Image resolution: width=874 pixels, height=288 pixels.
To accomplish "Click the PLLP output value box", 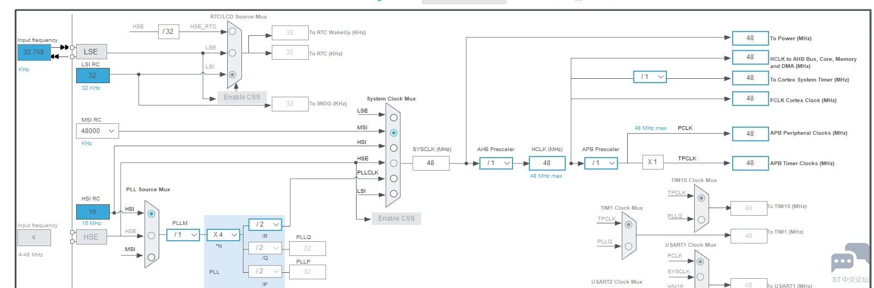I will click(307, 272).
